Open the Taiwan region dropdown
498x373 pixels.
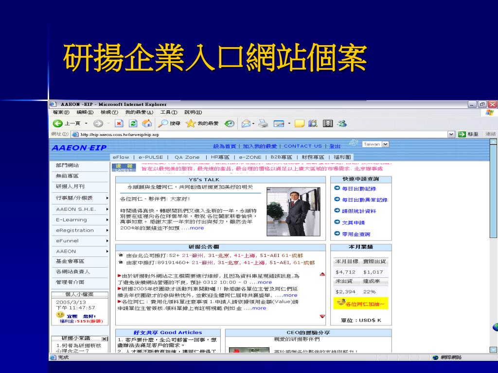[x=375, y=144]
